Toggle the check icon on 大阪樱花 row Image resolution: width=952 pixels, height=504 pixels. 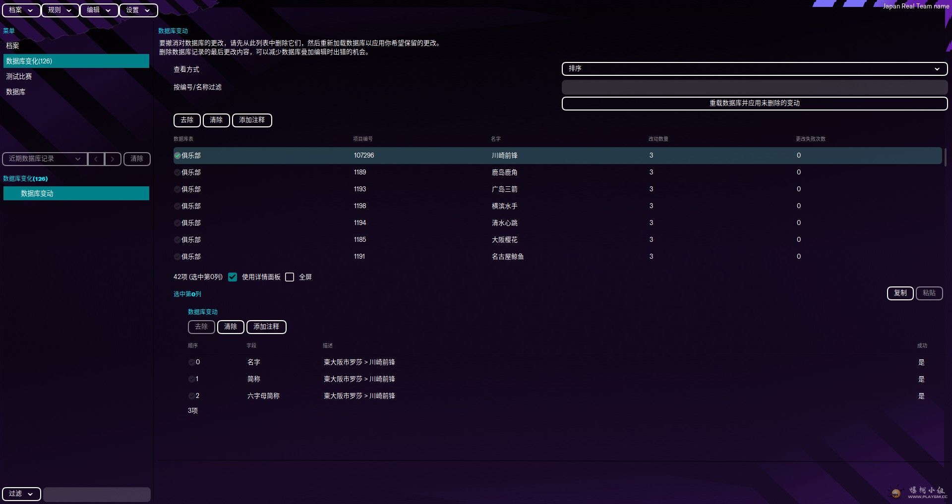coord(178,240)
